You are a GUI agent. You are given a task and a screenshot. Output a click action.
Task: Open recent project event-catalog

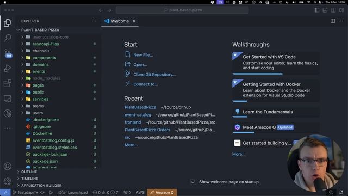click(138, 115)
